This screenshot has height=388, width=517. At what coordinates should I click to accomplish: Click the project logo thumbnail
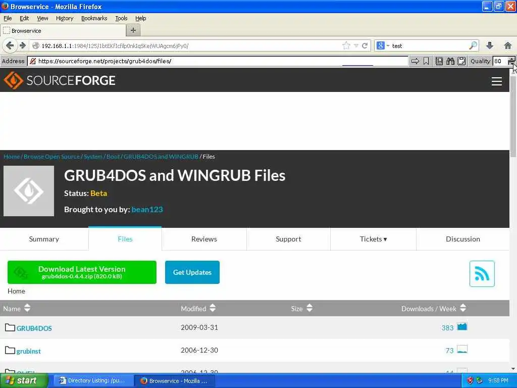point(29,191)
